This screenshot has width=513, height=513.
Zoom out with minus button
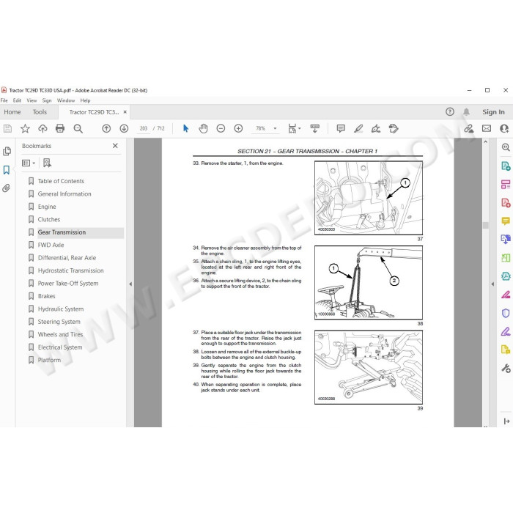pyautogui.click(x=221, y=128)
